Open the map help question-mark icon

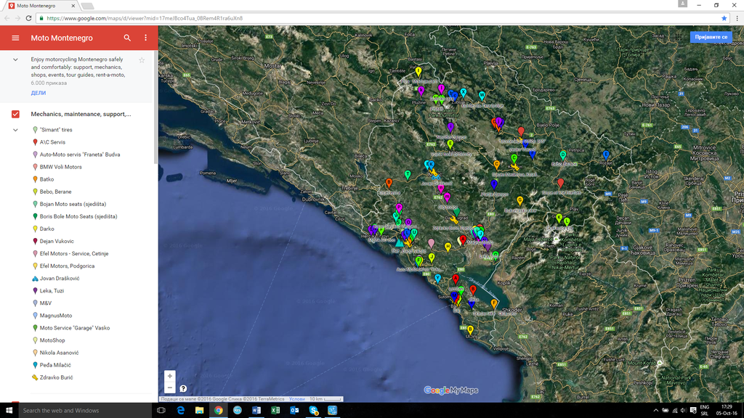[183, 389]
